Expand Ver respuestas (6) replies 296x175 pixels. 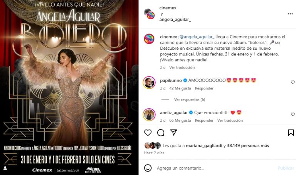(190, 99)
